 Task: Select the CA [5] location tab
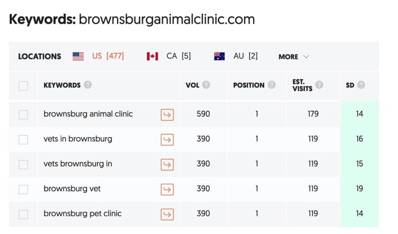(x=169, y=56)
